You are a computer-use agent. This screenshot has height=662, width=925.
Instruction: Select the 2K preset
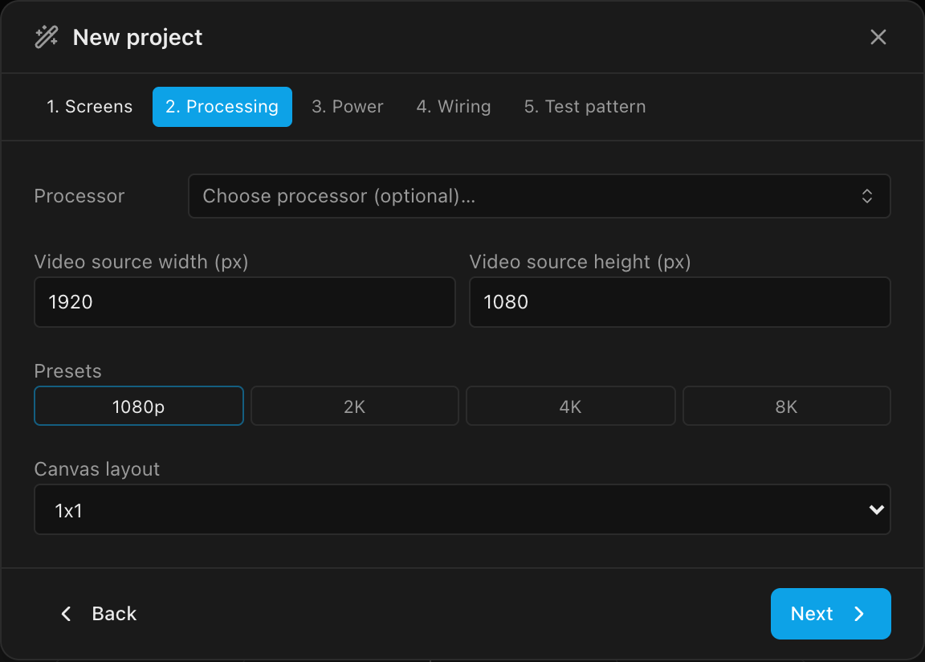pos(355,406)
